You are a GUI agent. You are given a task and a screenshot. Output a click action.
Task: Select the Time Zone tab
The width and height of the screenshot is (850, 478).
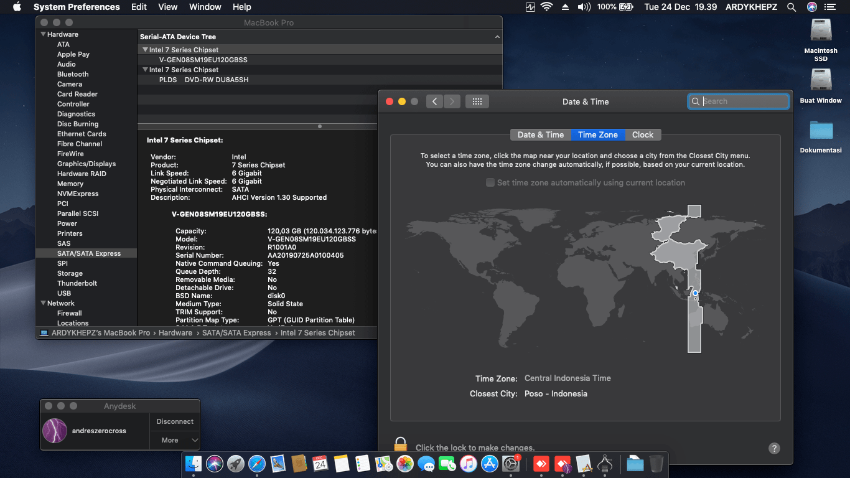point(598,134)
